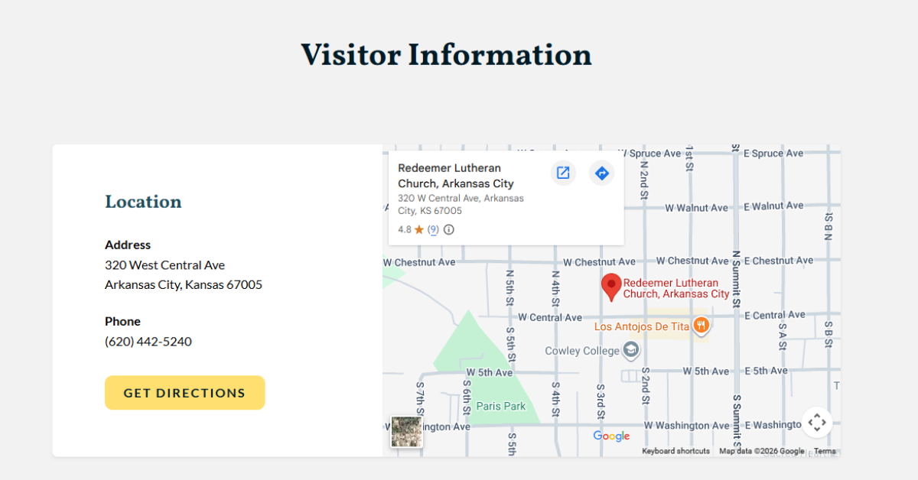Click the phone number (620) 442-5240

pyautogui.click(x=148, y=341)
